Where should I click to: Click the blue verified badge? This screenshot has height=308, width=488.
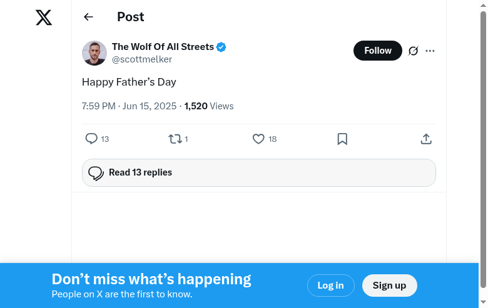[221, 47]
